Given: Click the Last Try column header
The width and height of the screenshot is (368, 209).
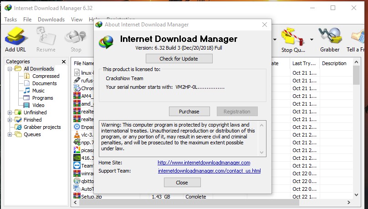Looking at the screenshot, I should tap(304, 63).
